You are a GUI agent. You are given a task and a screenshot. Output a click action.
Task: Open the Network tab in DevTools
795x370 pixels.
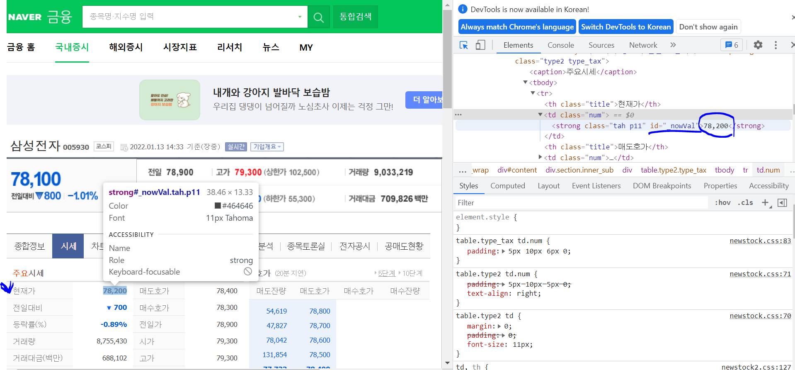coord(643,45)
